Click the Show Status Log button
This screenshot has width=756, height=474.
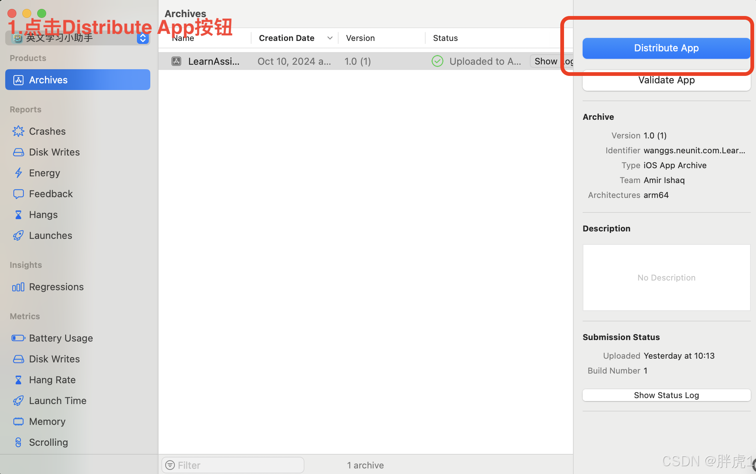[x=666, y=395]
